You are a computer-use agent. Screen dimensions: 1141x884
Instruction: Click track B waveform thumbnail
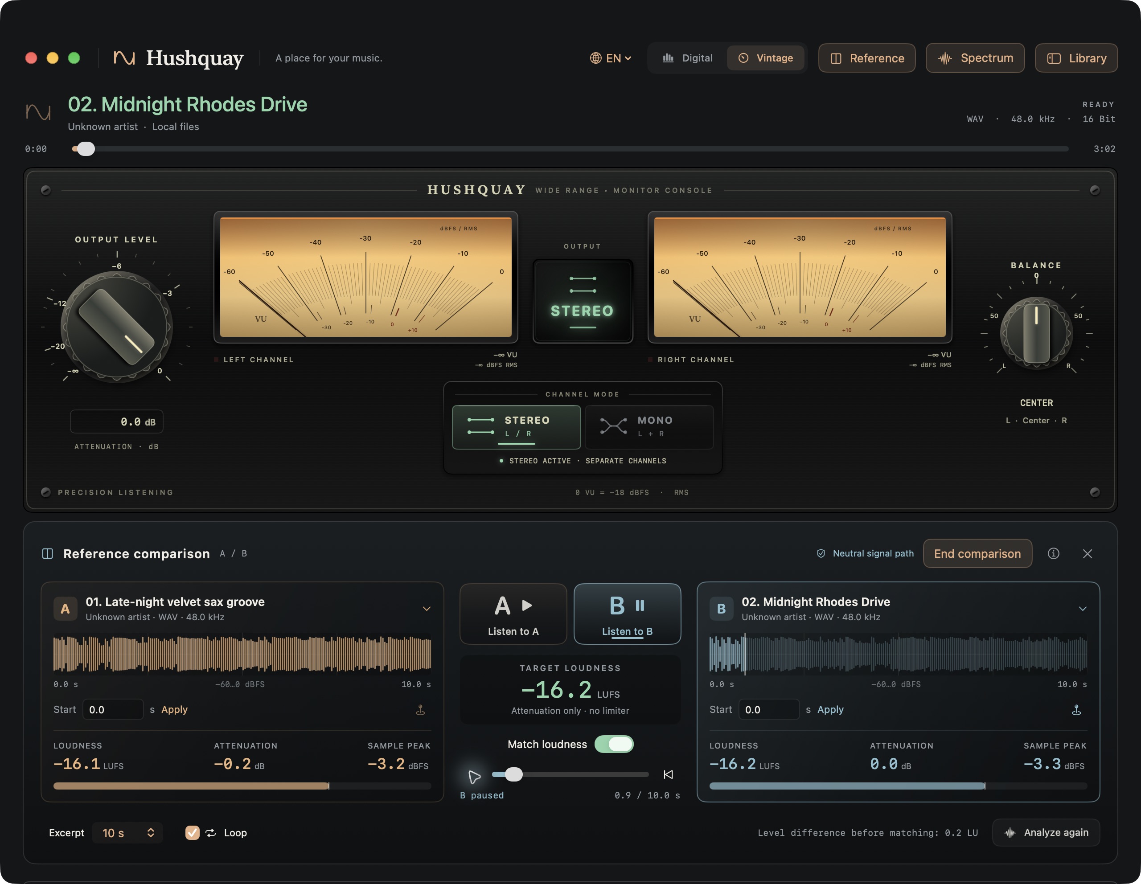coord(898,653)
